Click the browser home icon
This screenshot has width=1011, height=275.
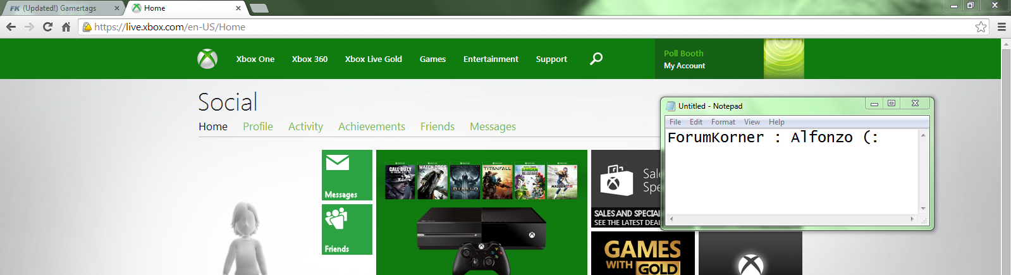[x=66, y=27]
